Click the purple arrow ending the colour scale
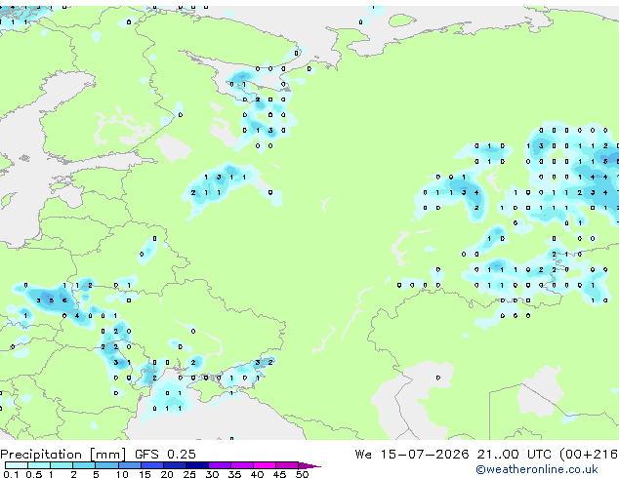 pyautogui.click(x=309, y=465)
